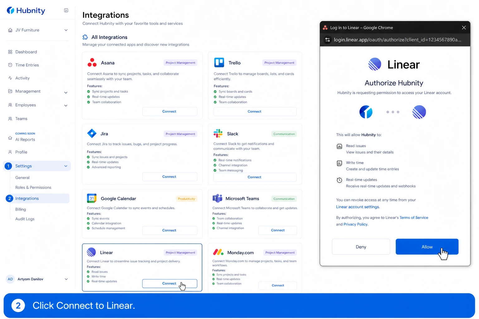Connect the Trello integration
Viewport: 479px width, 319px height.
[255, 112]
